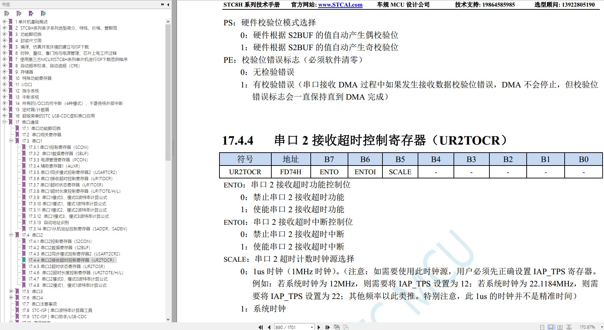The height and width of the screenshot is (330, 604).
Task: Open bookmark 3 功能脚切换
Action: (28, 34)
